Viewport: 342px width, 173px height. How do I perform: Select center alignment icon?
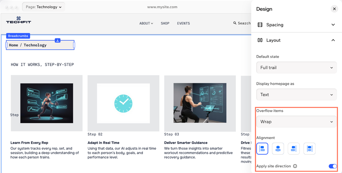(x=278, y=149)
